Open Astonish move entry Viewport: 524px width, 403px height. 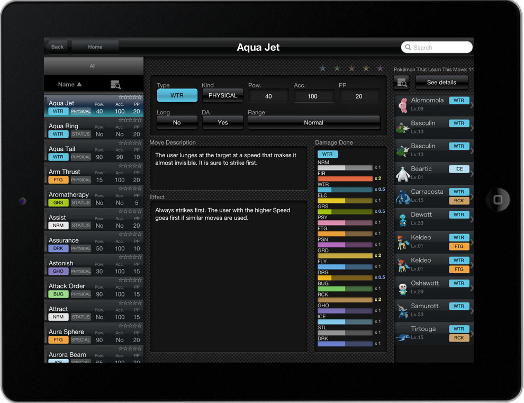[x=94, y=265]
